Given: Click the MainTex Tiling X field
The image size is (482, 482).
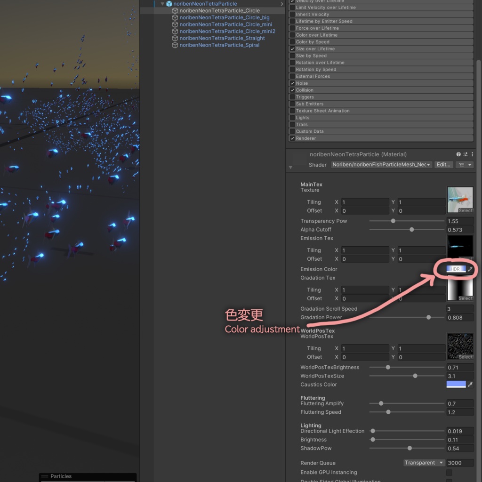Looking at the screenshot, I should pos(365,202).
